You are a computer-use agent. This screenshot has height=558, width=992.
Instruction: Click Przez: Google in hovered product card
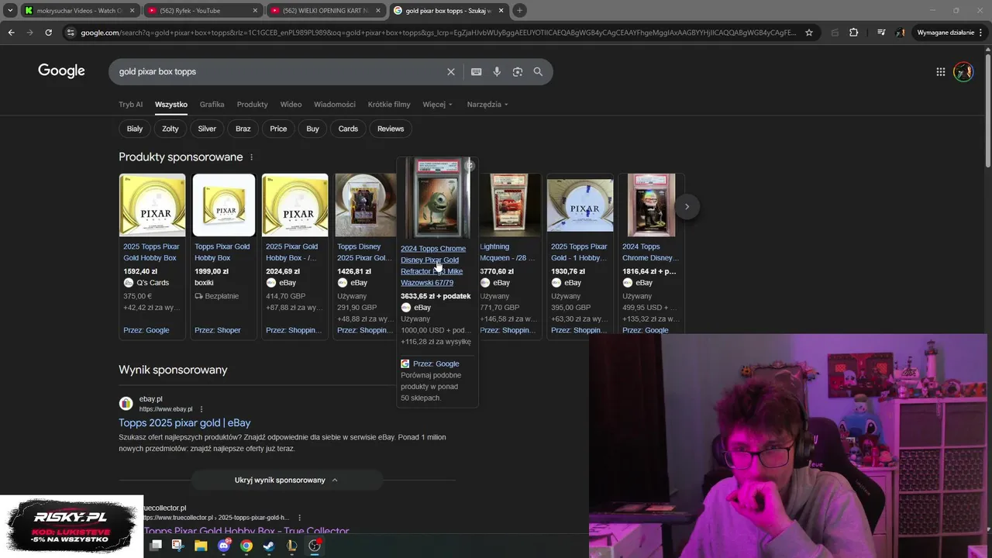[x=436, y=363]
